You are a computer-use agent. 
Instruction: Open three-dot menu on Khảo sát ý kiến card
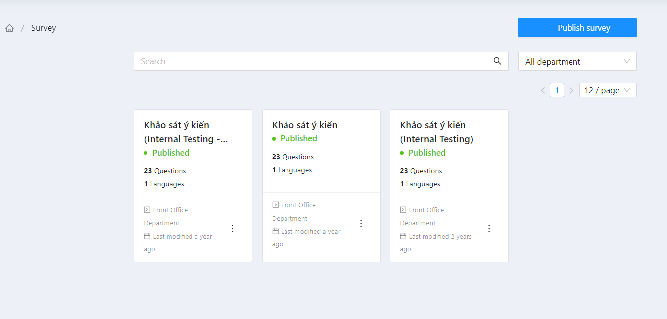(361, 224)
